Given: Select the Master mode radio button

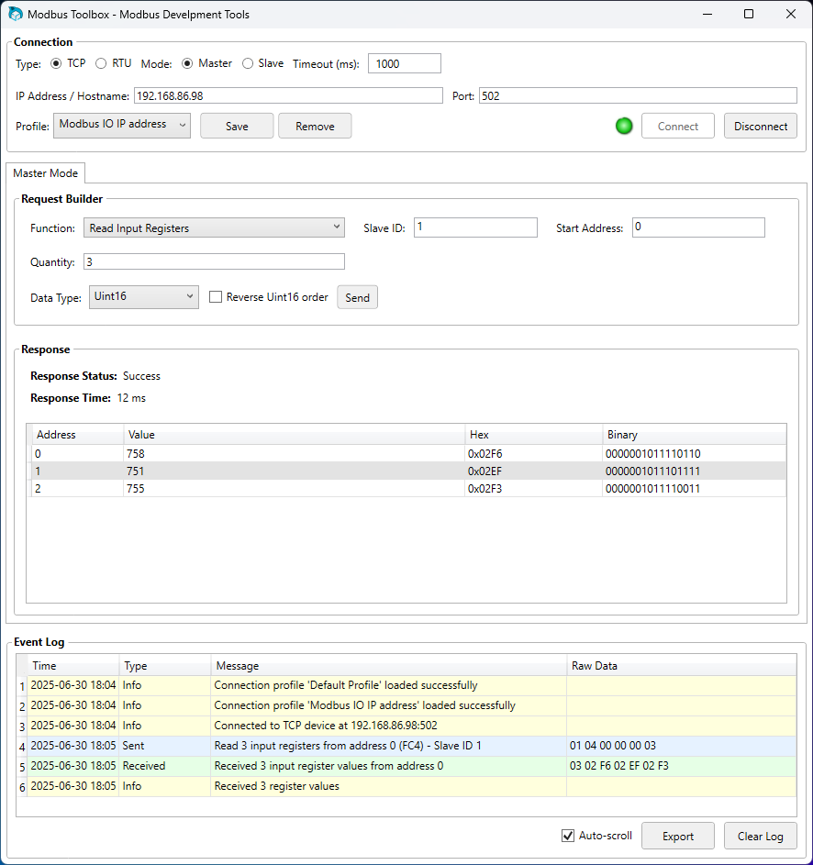Looking at the screenshot, I should 186,63.
